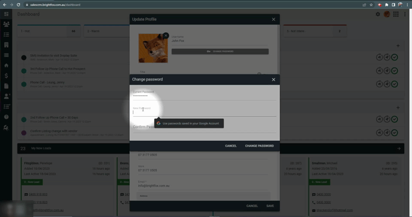Image resolution: width=412 pixels, height=217 pixels.
Task: Select the 1 - Hot pipeline tab
Action: click(49, 31)
